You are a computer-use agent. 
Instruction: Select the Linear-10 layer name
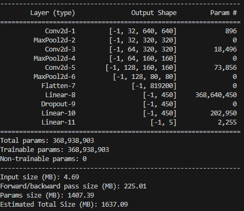58,113
